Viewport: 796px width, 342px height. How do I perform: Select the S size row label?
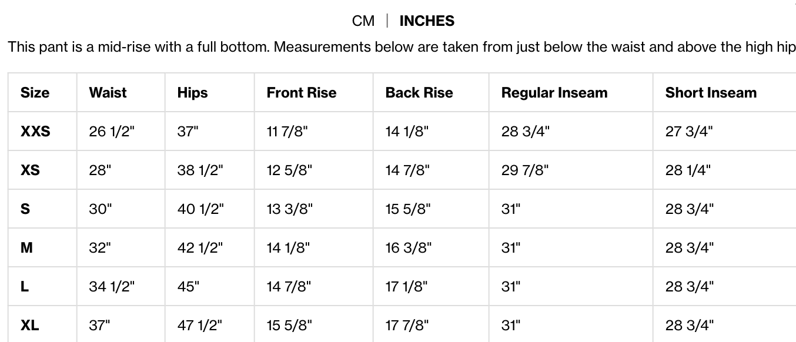pyautogui.click(x=25, y=209)
